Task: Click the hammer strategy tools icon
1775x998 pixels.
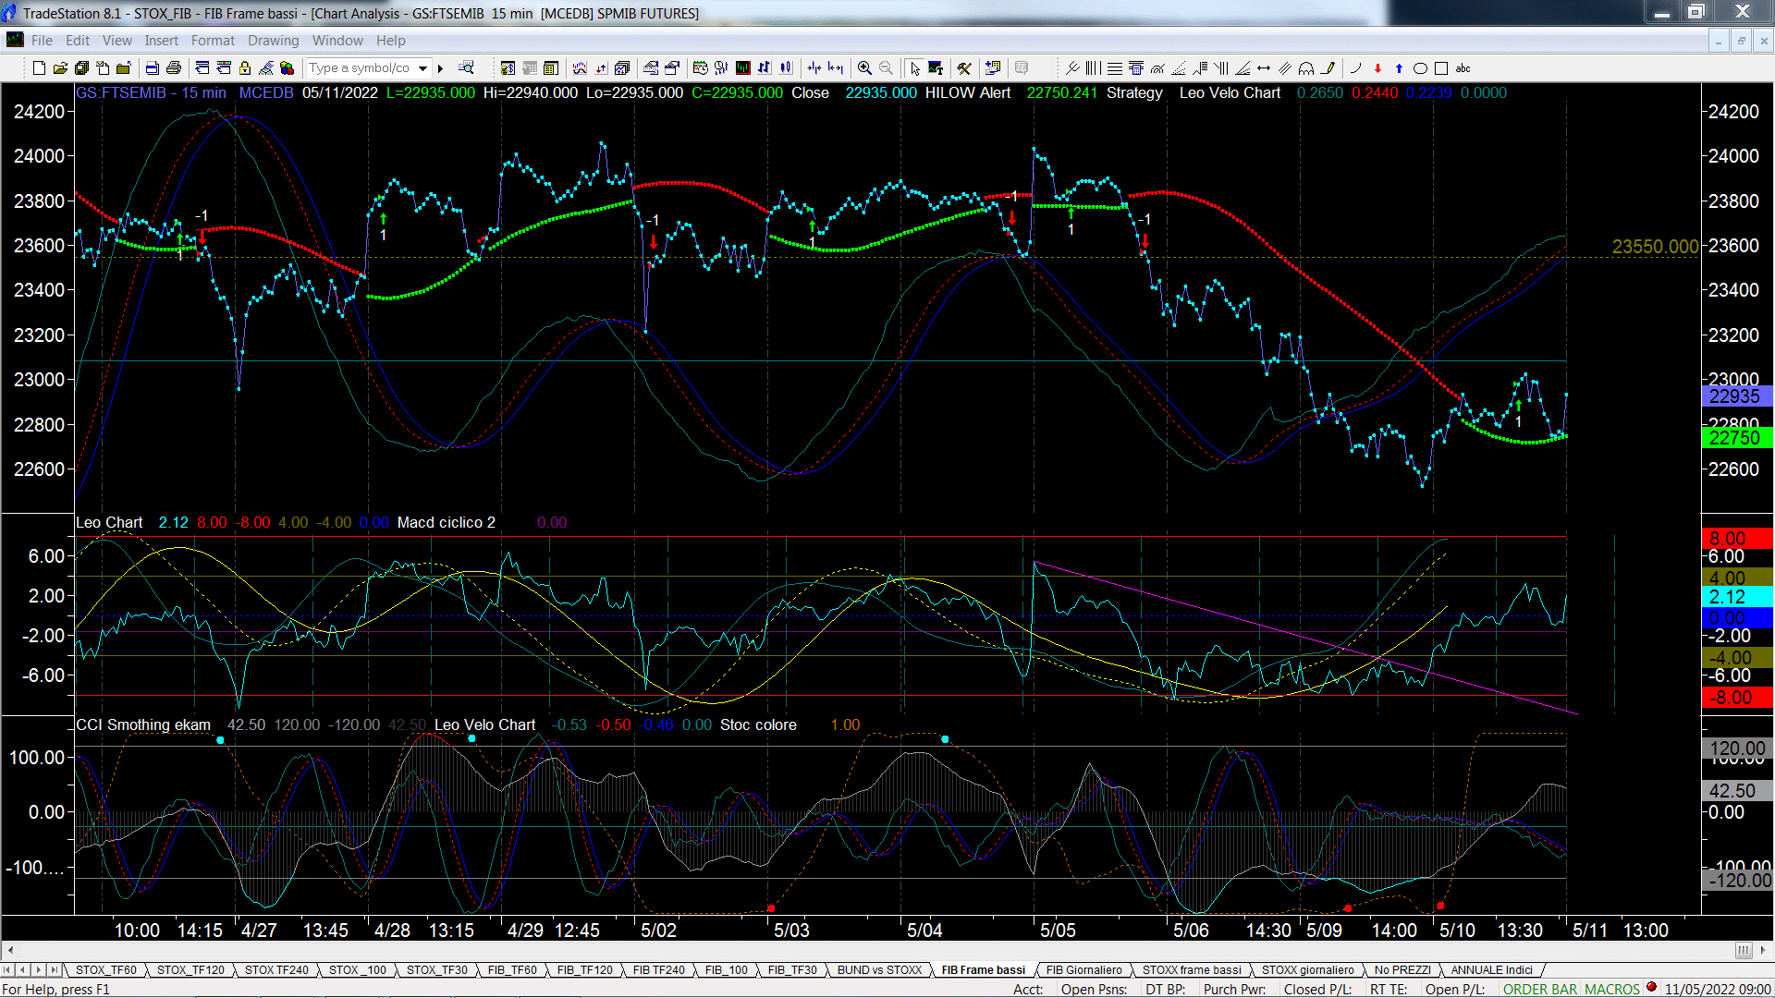Action: pyautogui.click(x=963, y=68)
